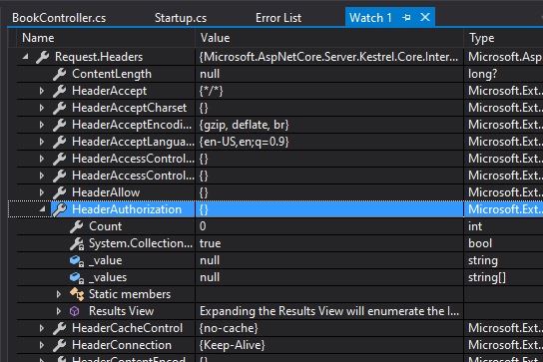Screen dimensions: 543x362
Task: Expand the HeaderAccept node
Action: (x=42, y=91)
